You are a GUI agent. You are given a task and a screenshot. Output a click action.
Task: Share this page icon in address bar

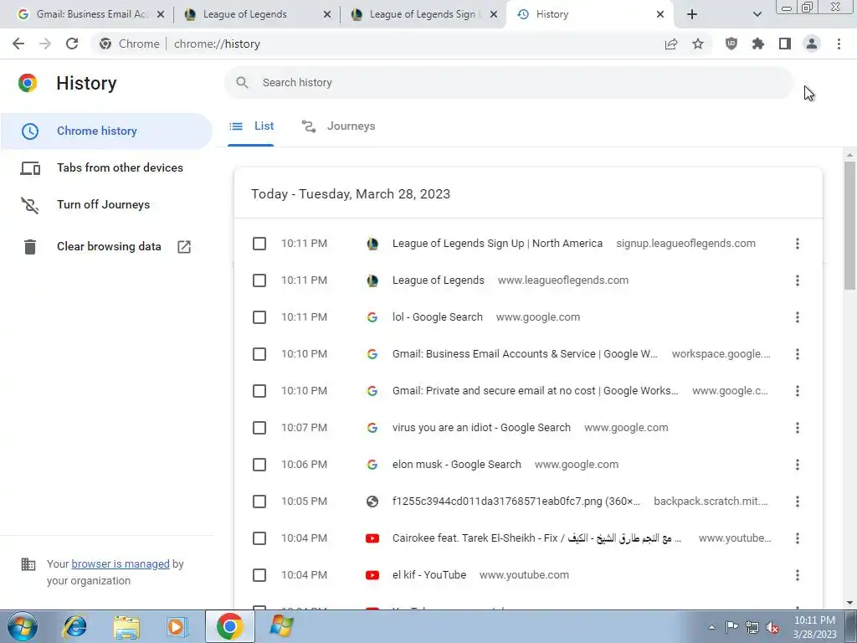coord(671,44)
